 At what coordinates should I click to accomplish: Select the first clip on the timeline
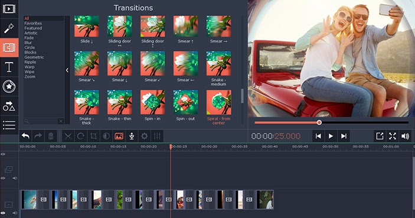click(29, 200)
